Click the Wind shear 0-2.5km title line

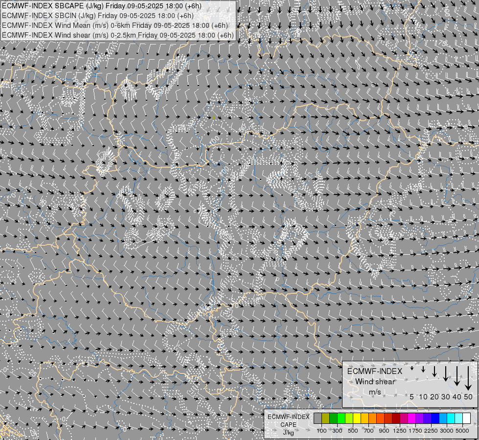click(x=117, y=35)
